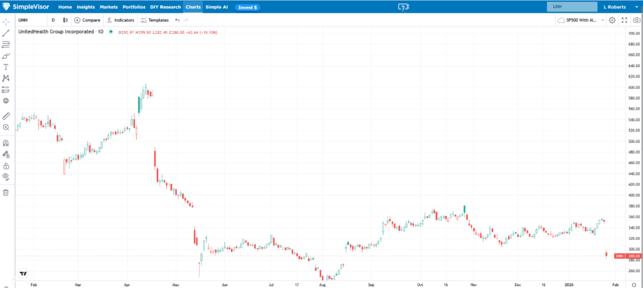The width and height of the screenshot is (643, 288).
Task: Click the UNH search field in header
Action: point(571,6)
